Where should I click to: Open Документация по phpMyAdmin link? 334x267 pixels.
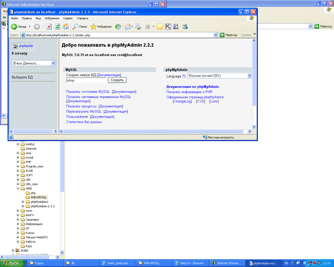(193, 87)
